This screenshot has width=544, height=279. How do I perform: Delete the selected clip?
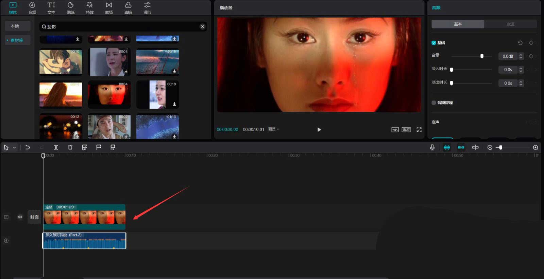(x=70, y=147)
